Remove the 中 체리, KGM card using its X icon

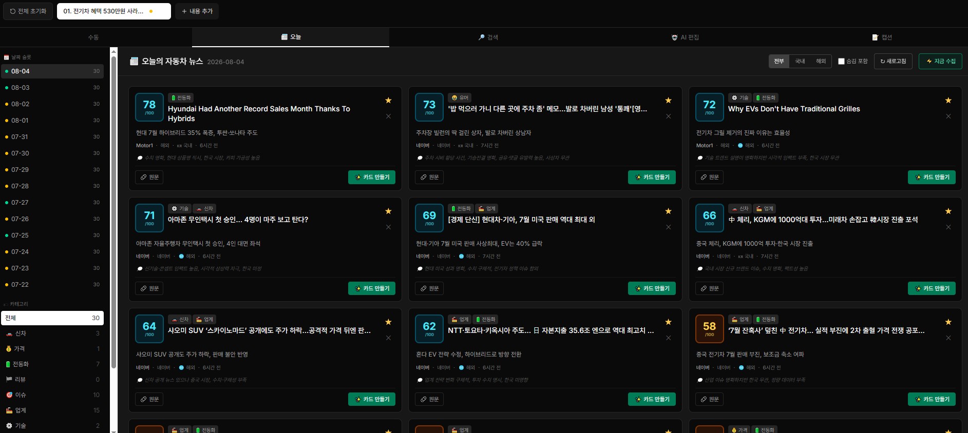[x=948, y=227]
